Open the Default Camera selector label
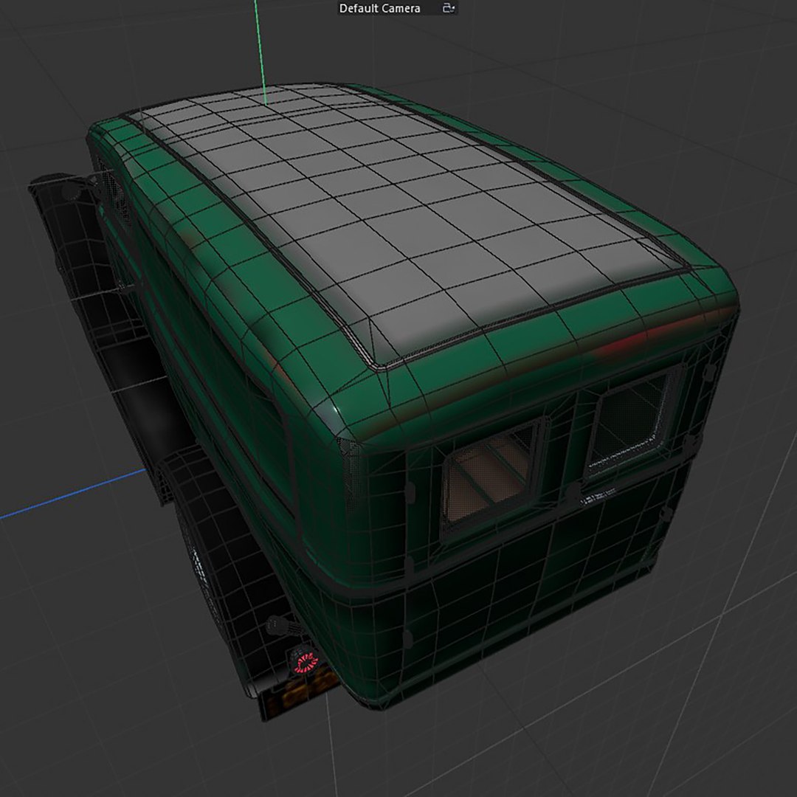This screenshot has height=797, width=797. [380, 8]
